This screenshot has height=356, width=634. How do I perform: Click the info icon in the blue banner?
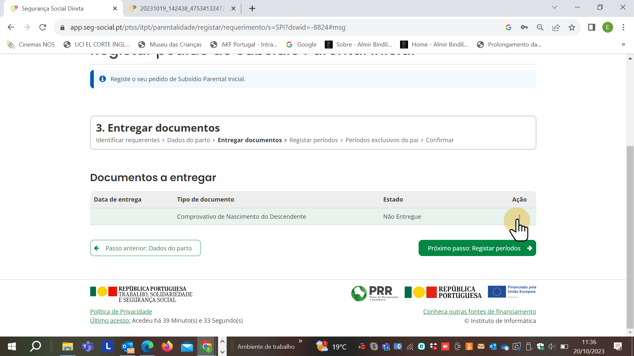102,79
